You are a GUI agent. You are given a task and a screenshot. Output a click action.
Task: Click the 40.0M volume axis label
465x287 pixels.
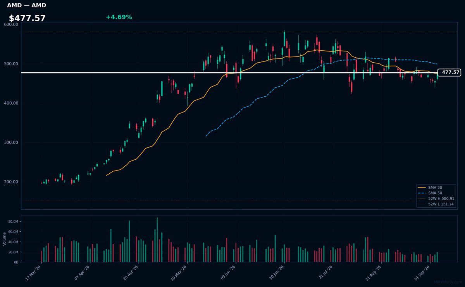tap(13, 242)
